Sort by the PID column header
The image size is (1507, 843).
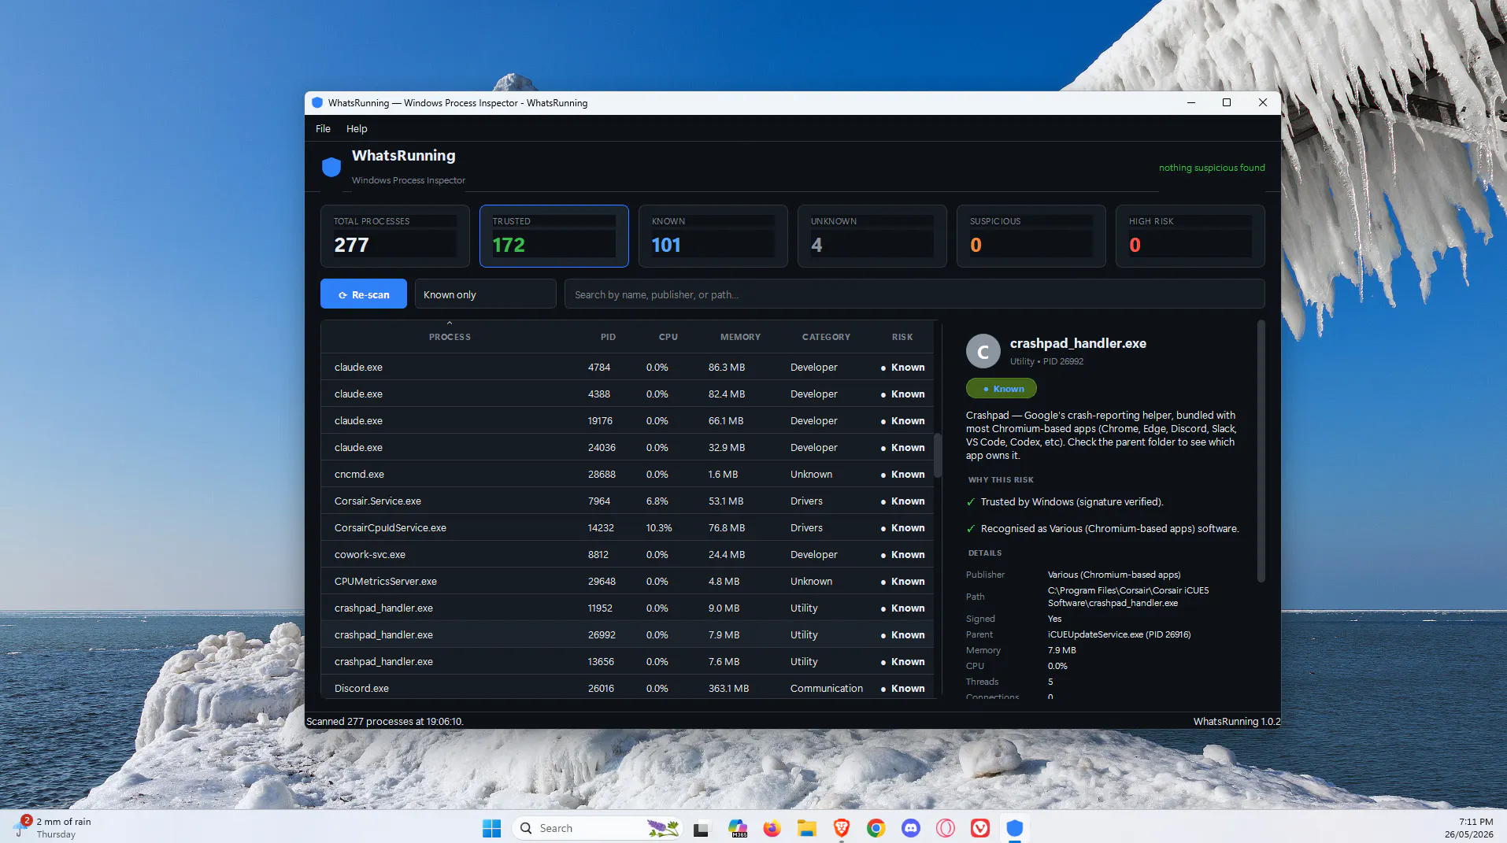(x=608, y=336)
